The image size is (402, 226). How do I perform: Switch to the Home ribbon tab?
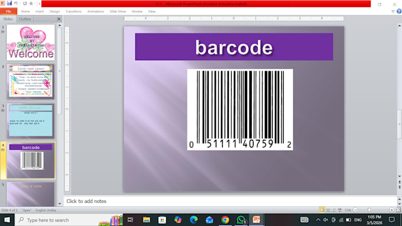tap(25, 11)
